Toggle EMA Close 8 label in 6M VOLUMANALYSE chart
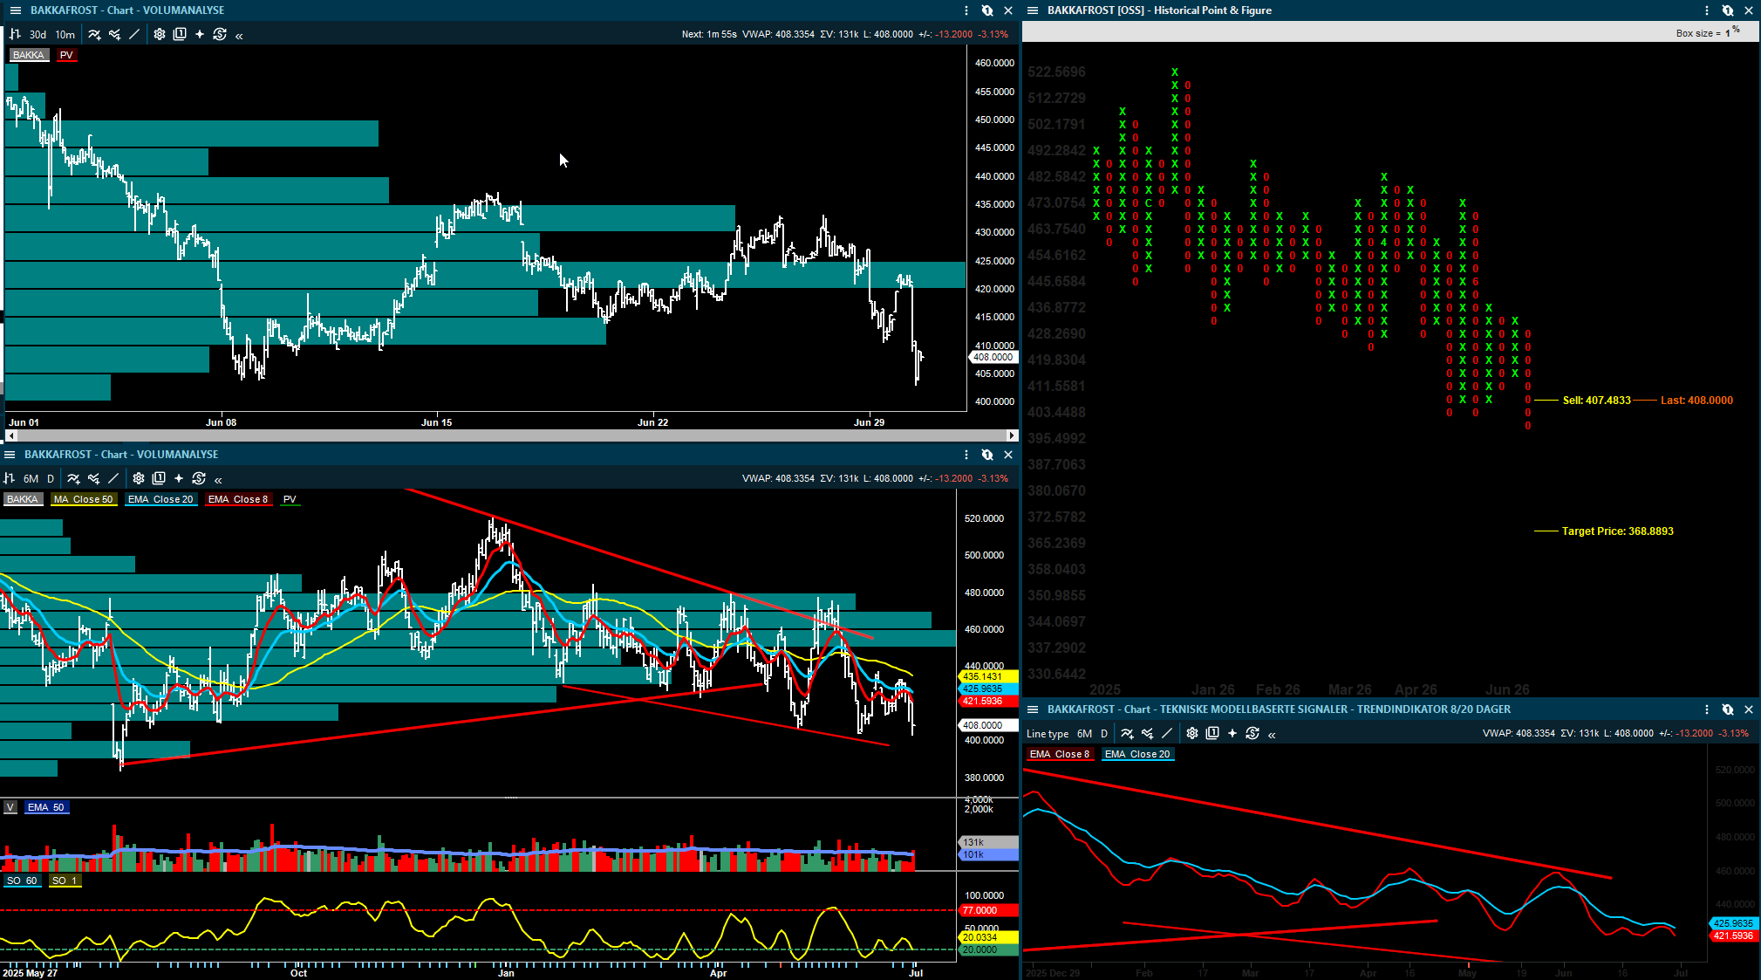The width and height of the screenshot is (1761, 980). pos(239,499)
